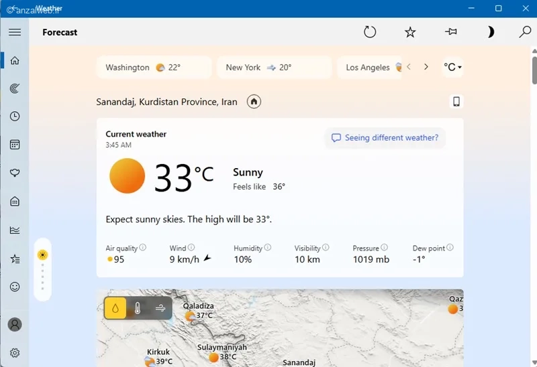The width and height of the screenshot is (537, 367).
Task: Open Settings gear in sidebar
Action: (15, 353)
